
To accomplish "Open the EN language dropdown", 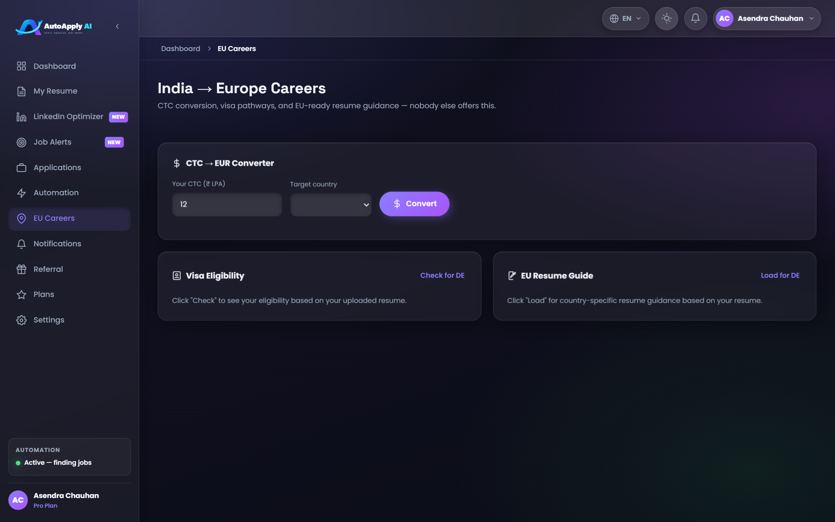I will [x=625, y=19].
